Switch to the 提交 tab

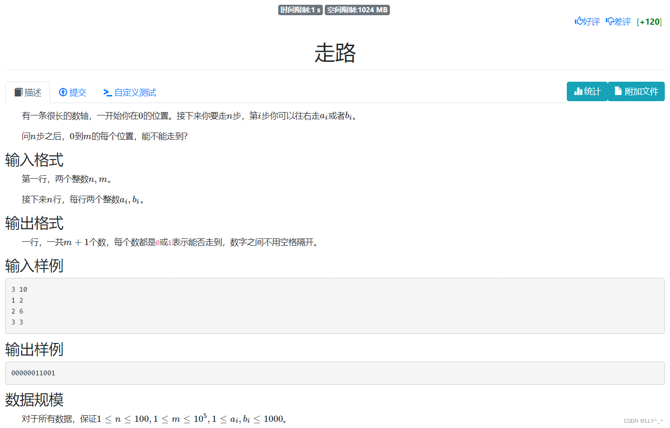72,92
